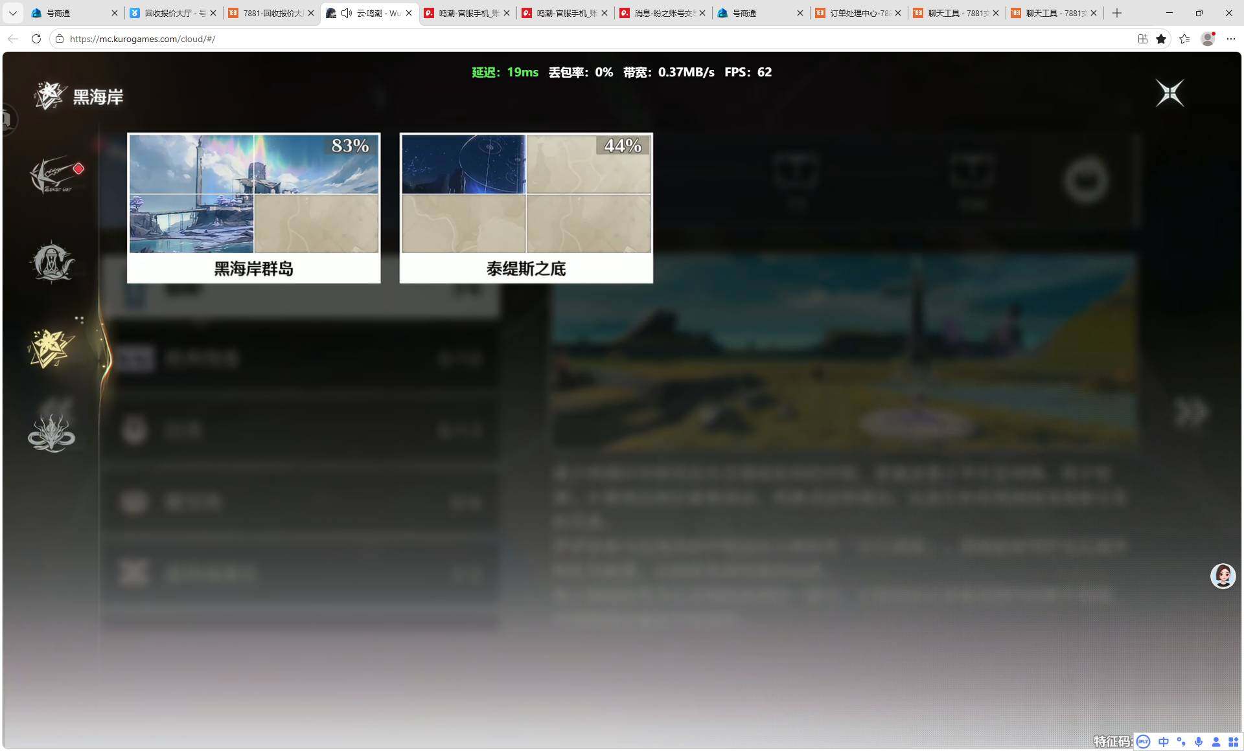Open the Favorites list icon in toolbar
The height and width of the screenshot is (751, 1244).
tap(1184, 39)
